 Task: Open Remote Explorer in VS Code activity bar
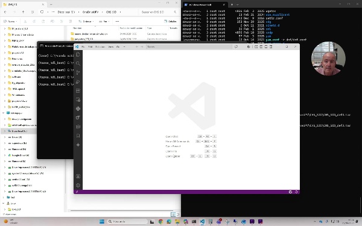pyautogui.click(x=78, y=99)
